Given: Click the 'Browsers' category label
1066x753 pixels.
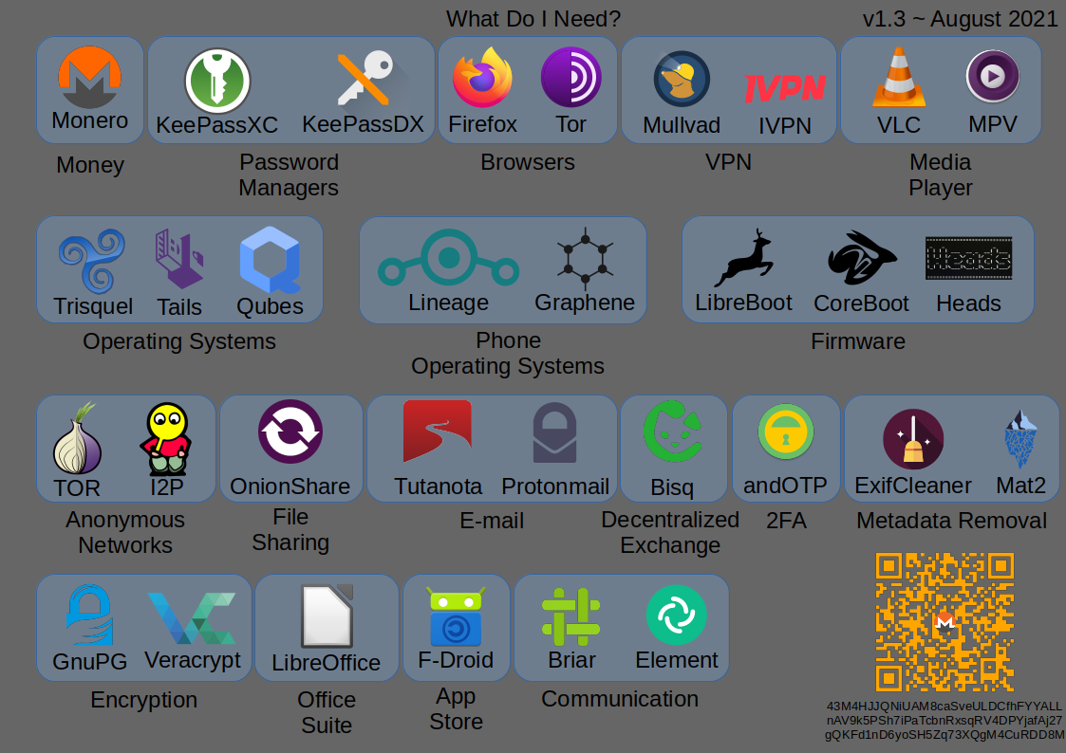Looking at the screenshot, I should (x=528, y=162).
